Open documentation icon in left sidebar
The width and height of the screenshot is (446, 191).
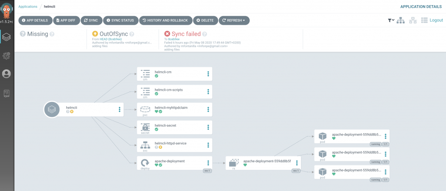pos(7,93)
